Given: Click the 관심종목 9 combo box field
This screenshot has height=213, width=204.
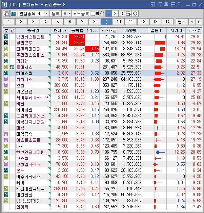Looking at the screenshot, I should tap(31, 14).
